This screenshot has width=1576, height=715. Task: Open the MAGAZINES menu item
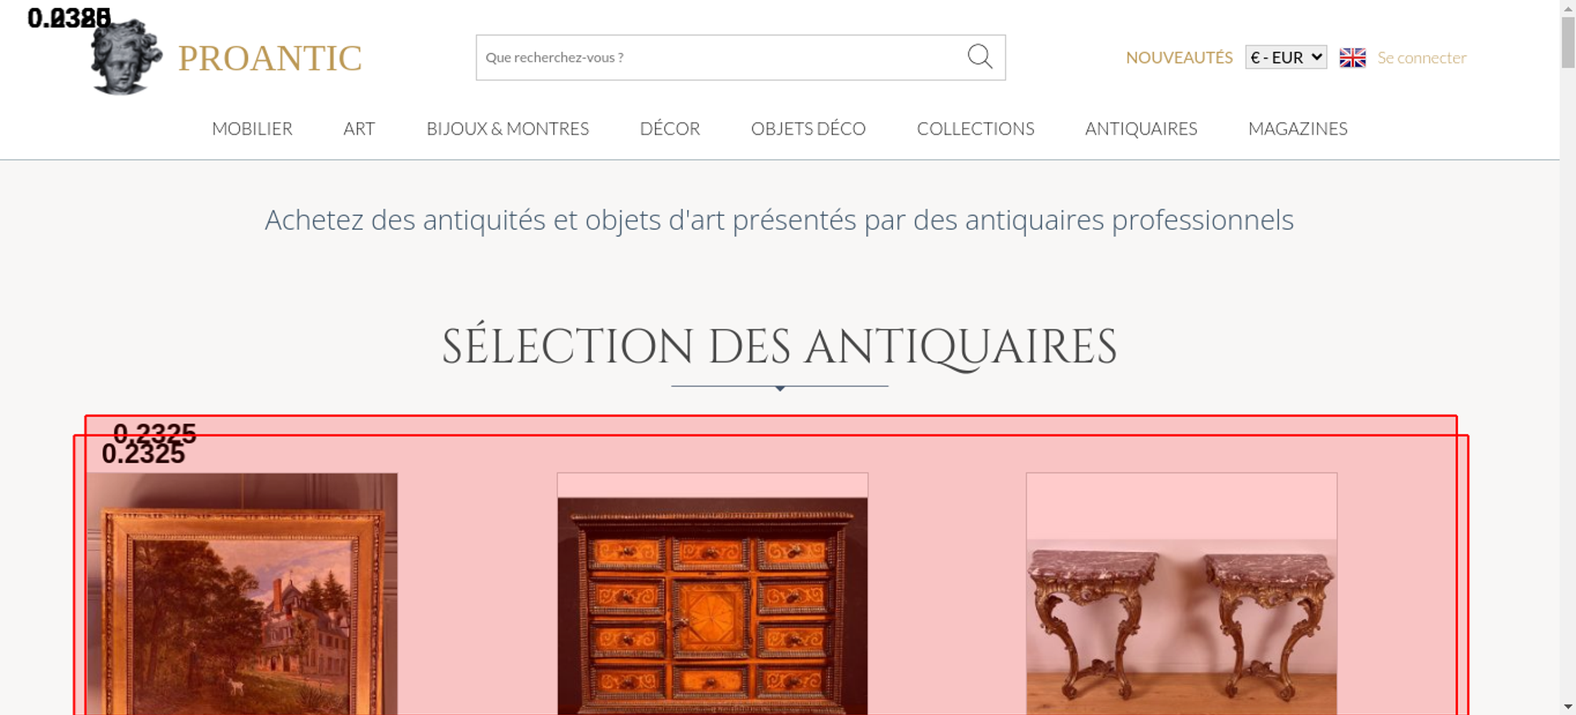click(1298, 128)
